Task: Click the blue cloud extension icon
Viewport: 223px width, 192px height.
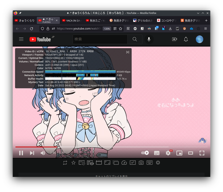Action: [191, 29]
